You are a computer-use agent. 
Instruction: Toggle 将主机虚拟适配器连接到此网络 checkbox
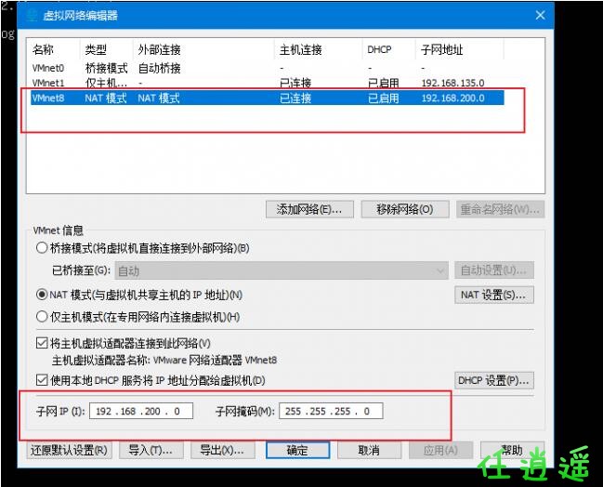pyautogui.click(x=42, y=343)
